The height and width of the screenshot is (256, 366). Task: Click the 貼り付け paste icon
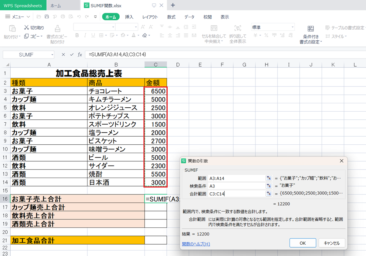pyautogui.click(x=12, y=28)
